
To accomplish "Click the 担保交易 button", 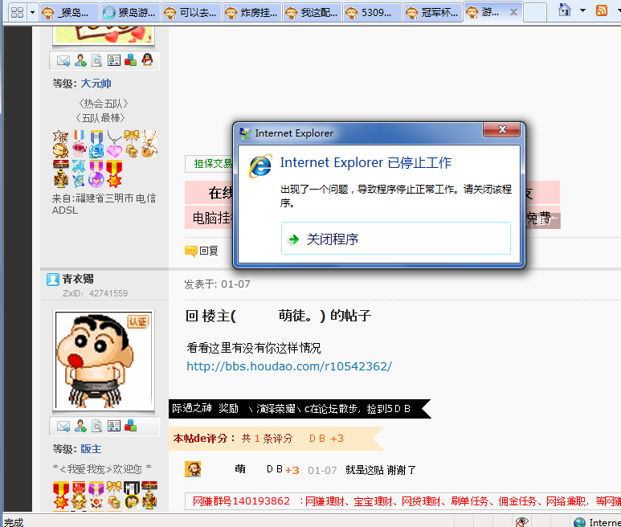I will pyautogui.click(x=210, y=164).
